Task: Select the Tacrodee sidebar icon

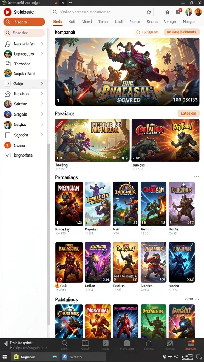Action: [x=8, y=64]
